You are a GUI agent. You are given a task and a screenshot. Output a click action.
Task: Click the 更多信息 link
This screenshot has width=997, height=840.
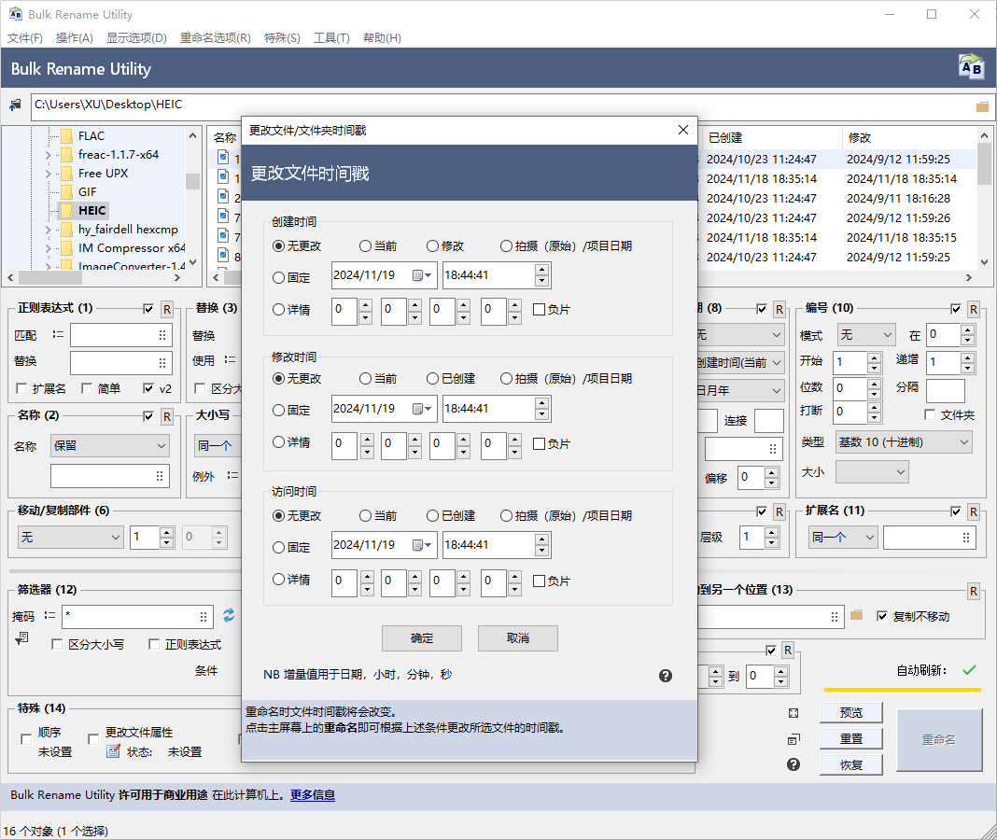pos(312,795)
